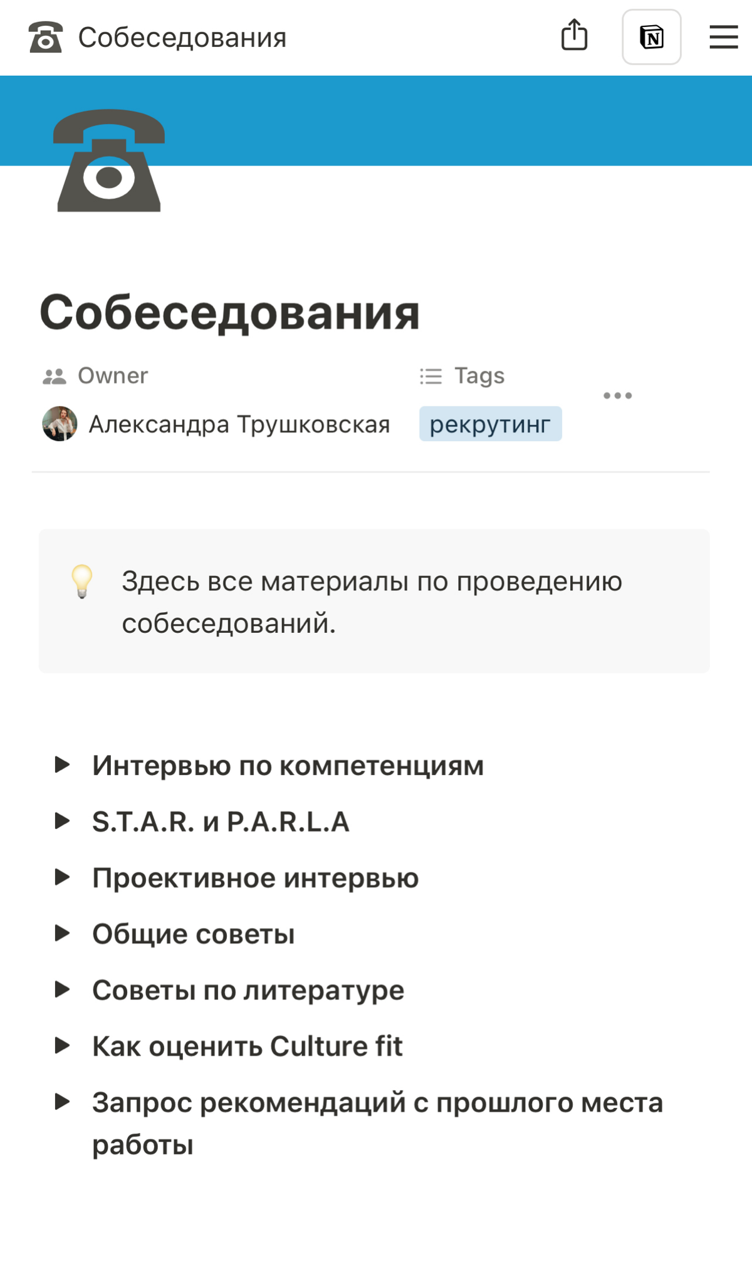752x1279 pixels.
Task: Open the page options via the three dots
Action: pos(619,395)
